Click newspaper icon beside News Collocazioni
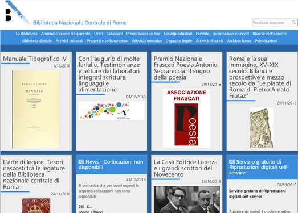The width and height of the screenshot is (298, 213). pos(81,162)
